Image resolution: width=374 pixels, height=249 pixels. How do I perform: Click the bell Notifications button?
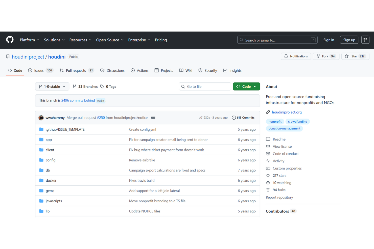296,56
